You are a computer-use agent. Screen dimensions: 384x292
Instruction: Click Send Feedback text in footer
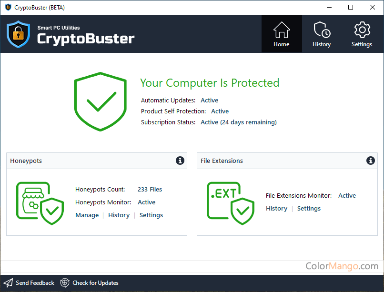point(35,283)
